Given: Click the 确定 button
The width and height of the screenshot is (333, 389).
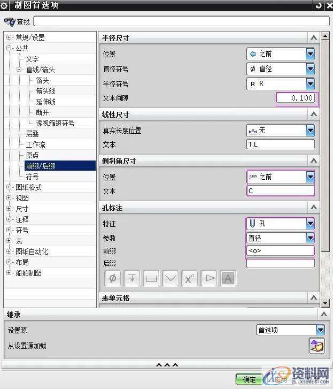Looking at the screenshot, I should tap(249, 379).
